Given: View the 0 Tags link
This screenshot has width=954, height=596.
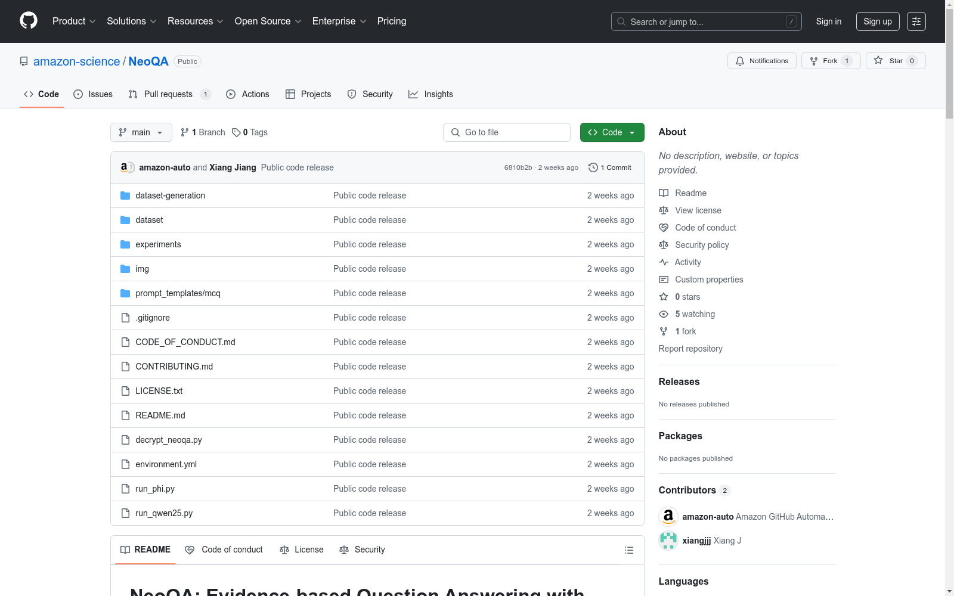Looking at the screenshot, I should point(250,132).
